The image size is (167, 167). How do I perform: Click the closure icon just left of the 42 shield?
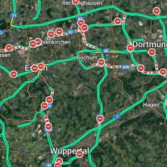[59, 31]
